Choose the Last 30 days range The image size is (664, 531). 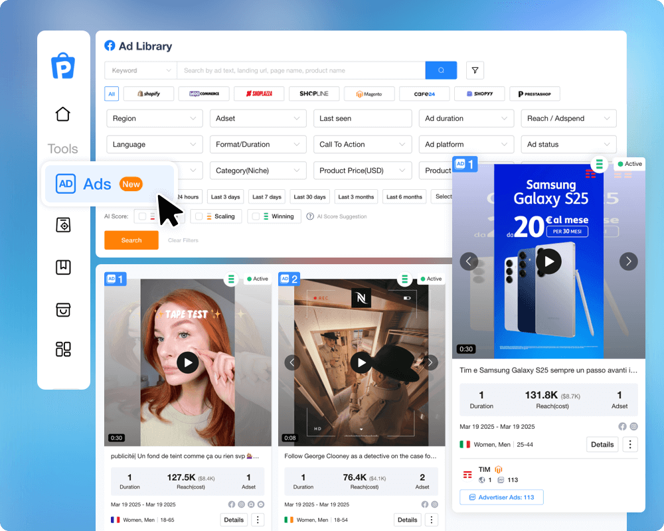coord(309,197)
